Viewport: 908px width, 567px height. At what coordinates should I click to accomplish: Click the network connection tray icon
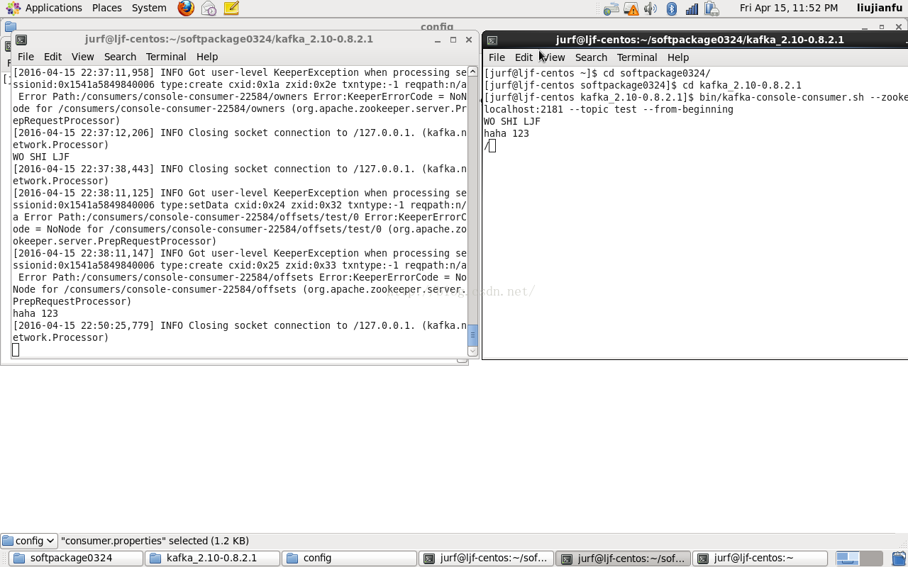point(611,9)
